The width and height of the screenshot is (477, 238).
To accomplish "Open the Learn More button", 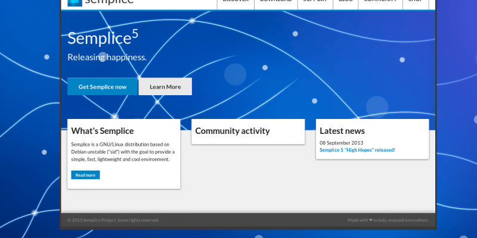I will (165, 87).
